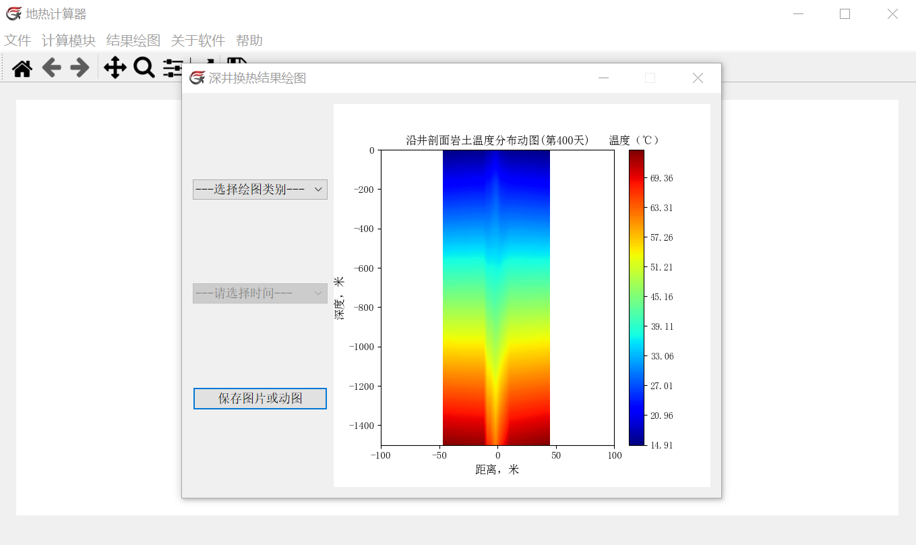Click the Home reset view toolbar icon
The width and height of the screenshot is (916, 545).
point(22,68)
